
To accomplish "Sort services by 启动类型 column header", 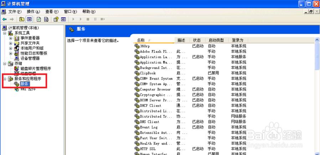I will click(x=216, y=40).
